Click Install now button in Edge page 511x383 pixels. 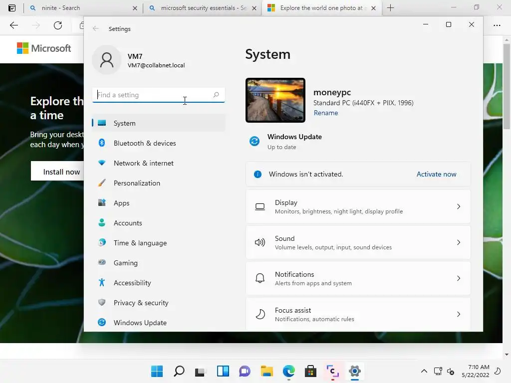click(57, 172)
